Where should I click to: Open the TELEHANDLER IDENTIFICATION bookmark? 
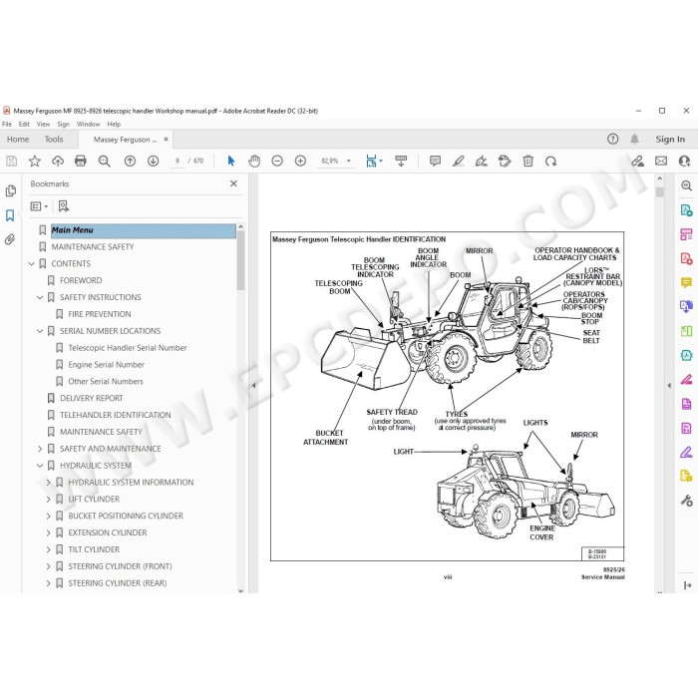pos(116,415)
